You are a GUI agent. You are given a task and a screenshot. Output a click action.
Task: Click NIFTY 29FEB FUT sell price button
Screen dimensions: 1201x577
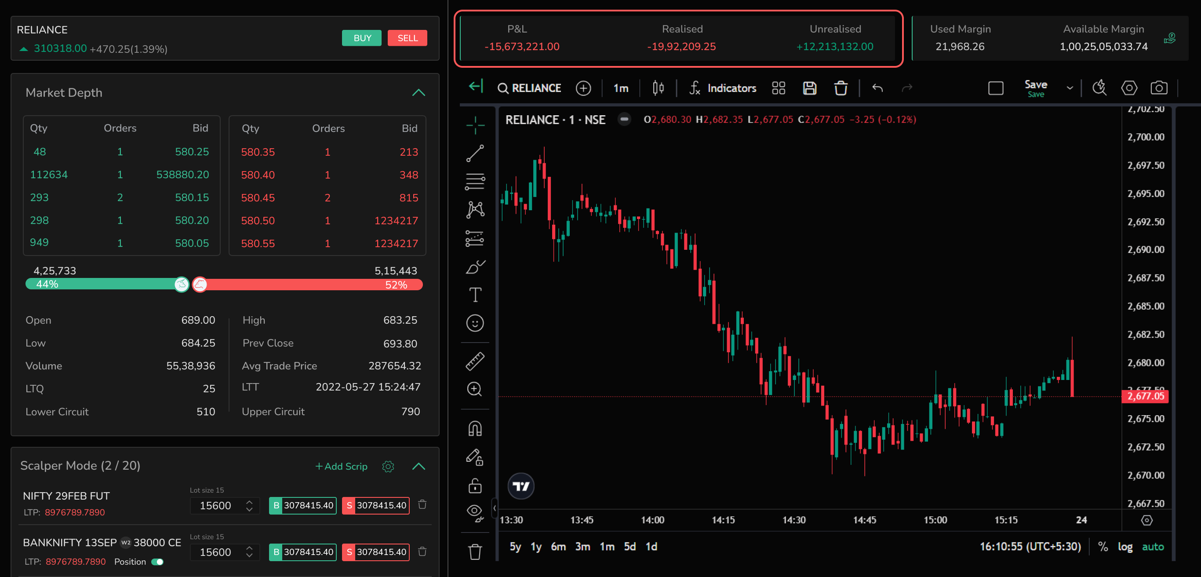point(375,505)
